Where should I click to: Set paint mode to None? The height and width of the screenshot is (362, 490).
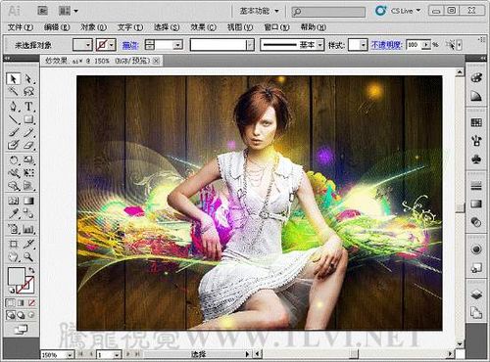tap(31, 303)
